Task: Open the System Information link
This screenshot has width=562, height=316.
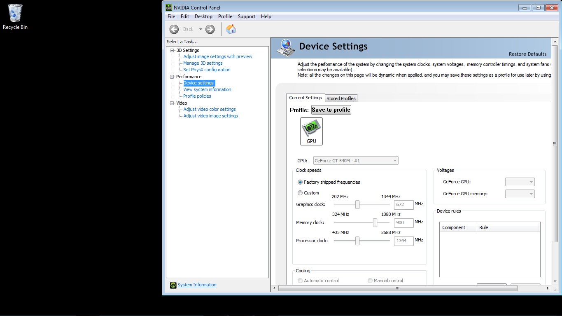Action: pos(197,285)
